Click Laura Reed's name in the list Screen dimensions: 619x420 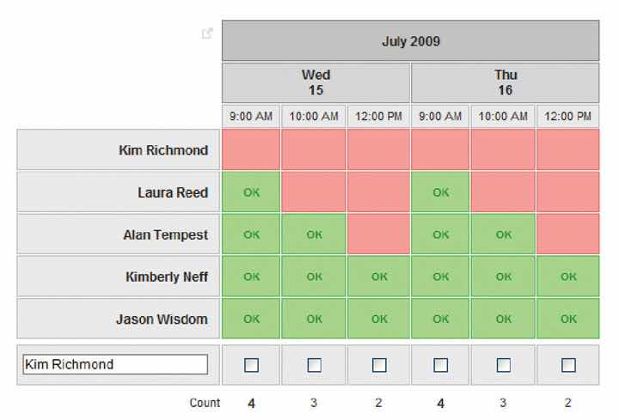click(175, 192)
